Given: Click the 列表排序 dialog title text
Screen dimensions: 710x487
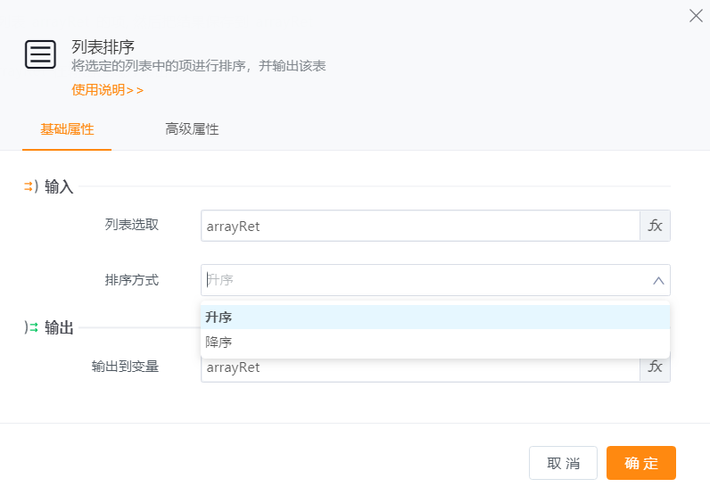Looking at the screenshot, I should coord(103,47).
